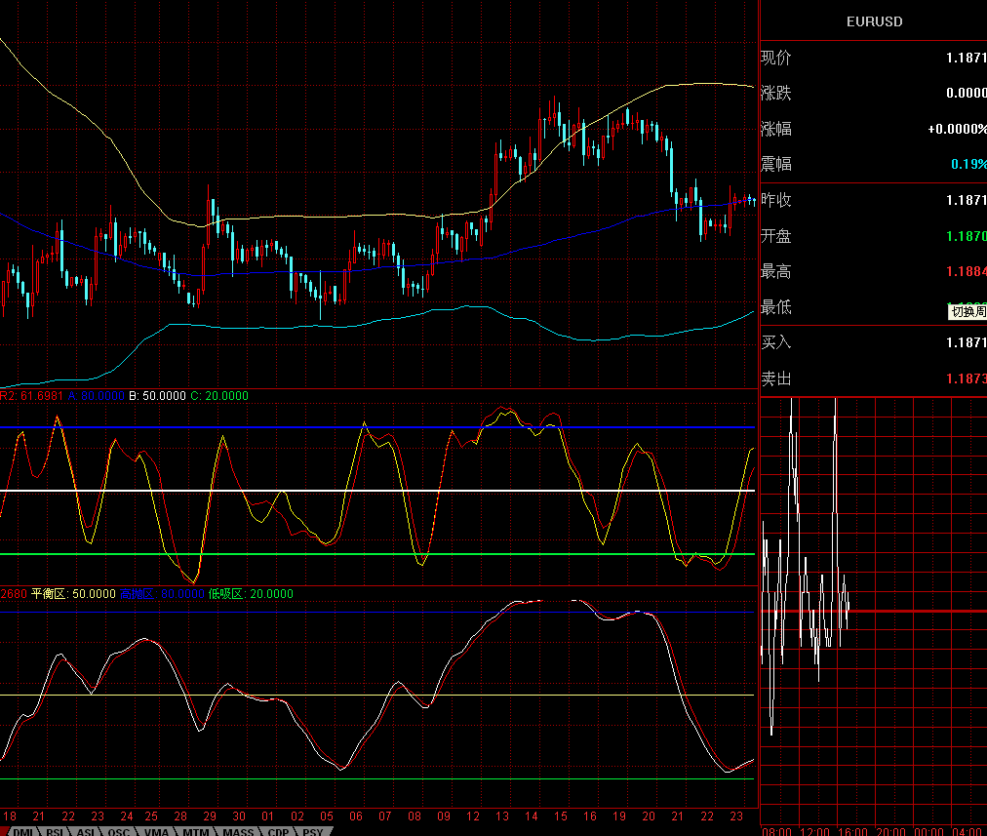The image size is (987, 836).
Task: Switch to the DMI indicator tab
Action: point(22,831)
